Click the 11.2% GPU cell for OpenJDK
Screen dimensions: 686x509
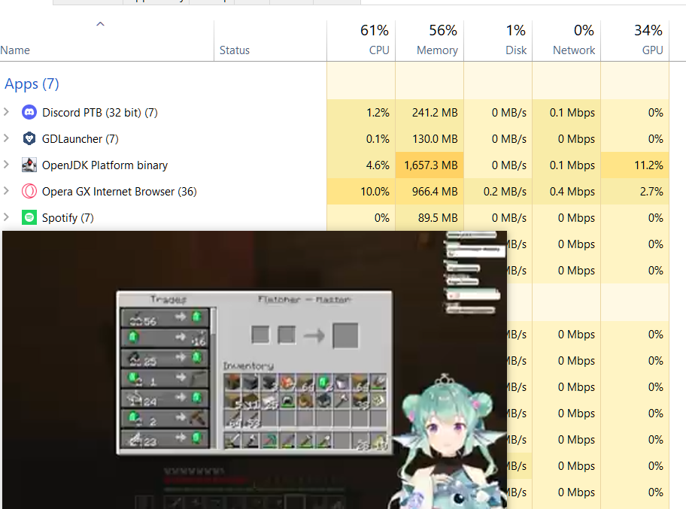click(635, 165)
